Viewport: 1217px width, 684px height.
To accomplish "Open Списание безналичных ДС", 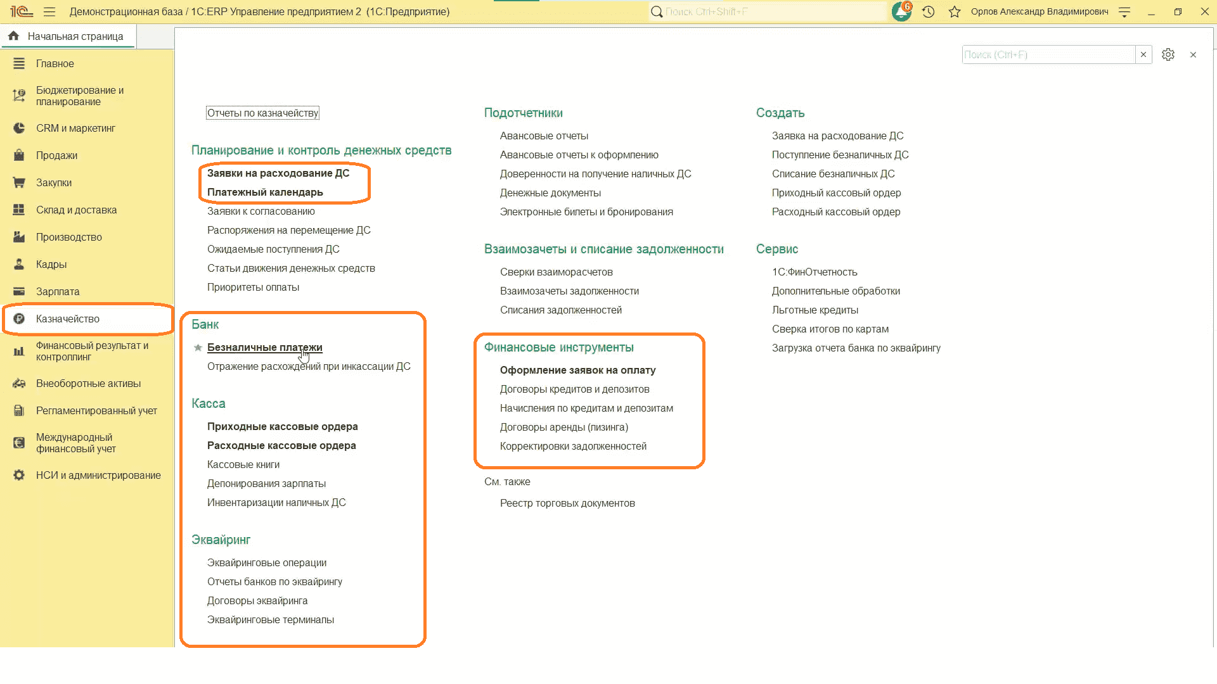I will pos(834,174).
